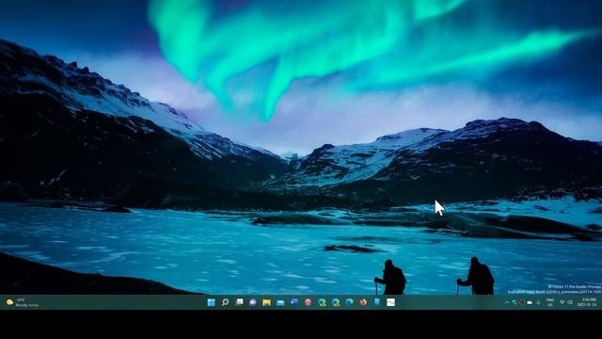This screenshot has height=339, width=602.
Task: Open the weather widget showing Mostly sunny
Action: coord(23,302)
